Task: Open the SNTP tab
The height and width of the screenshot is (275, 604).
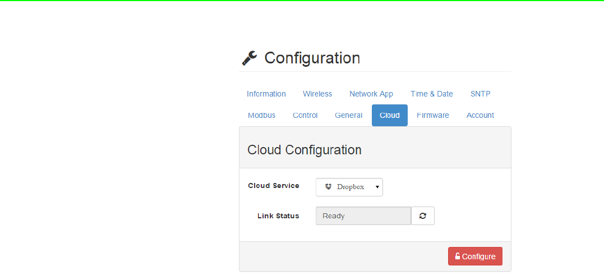Action: 480,94
